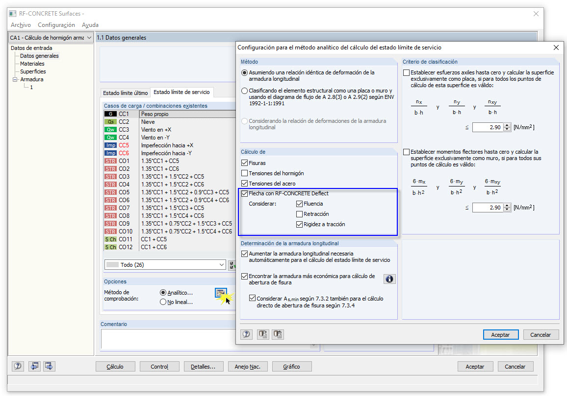Select plate or wall classification method radio
567x396 pixels.
[x=244, y=91]
